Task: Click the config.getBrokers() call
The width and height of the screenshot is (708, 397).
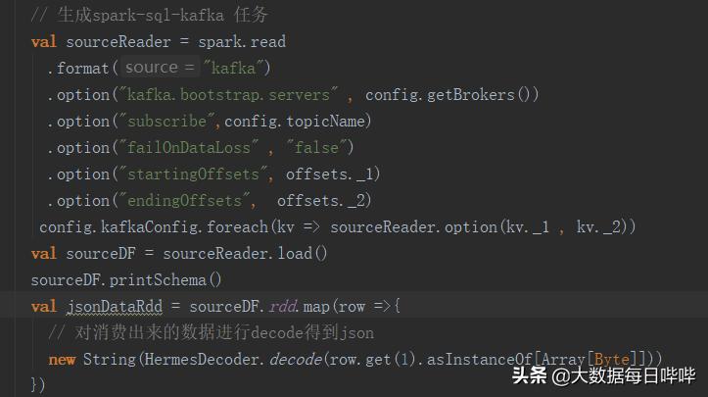Action: coord(451,95)
